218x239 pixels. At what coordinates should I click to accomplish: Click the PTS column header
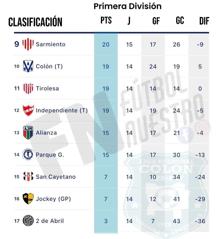[x=106, y=20]
